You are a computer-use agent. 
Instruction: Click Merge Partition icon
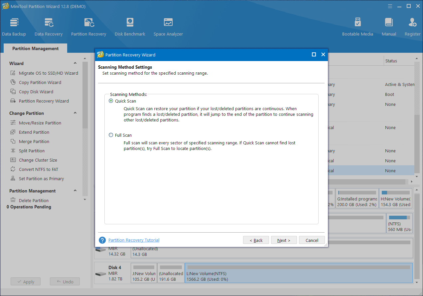point(13,141)
